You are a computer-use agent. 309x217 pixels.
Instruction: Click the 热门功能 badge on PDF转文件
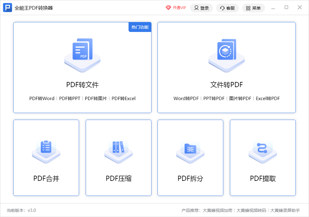140,27
